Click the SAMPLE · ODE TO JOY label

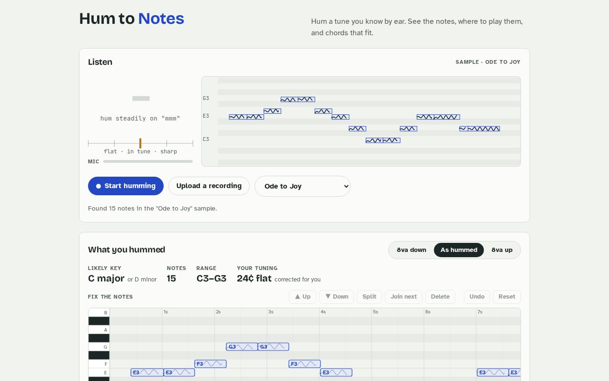(488, 62)
